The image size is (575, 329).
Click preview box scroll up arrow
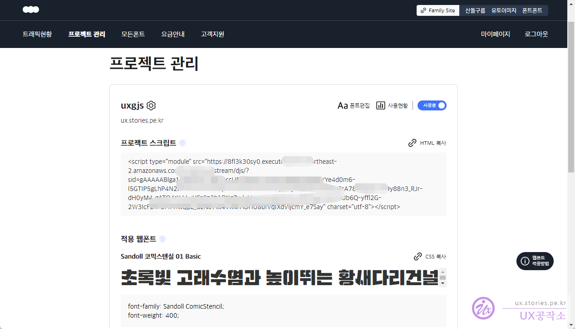click(x=443, y=272)
